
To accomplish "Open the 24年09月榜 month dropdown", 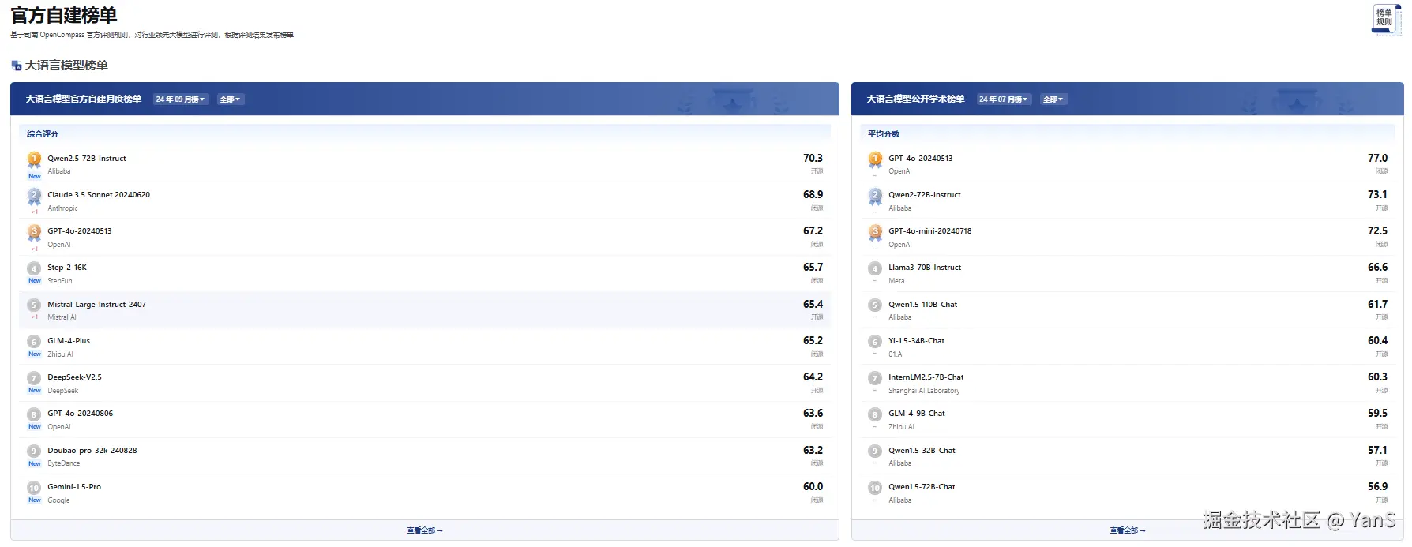I will [181, 99].
